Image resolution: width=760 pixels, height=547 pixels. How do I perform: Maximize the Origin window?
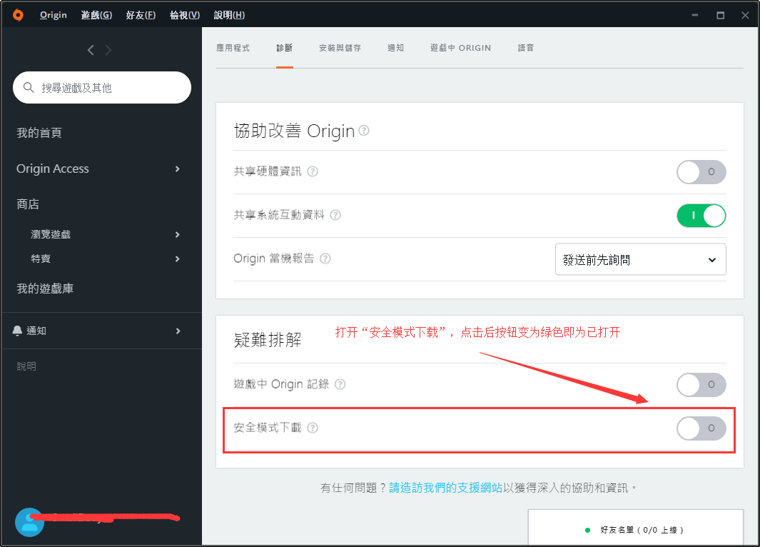tap(720, 15)
